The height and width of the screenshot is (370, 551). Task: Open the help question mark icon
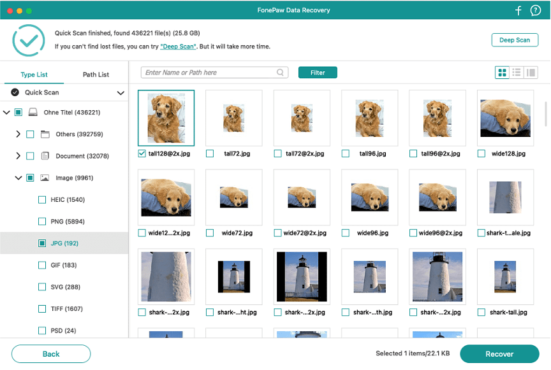pos(535,10)
